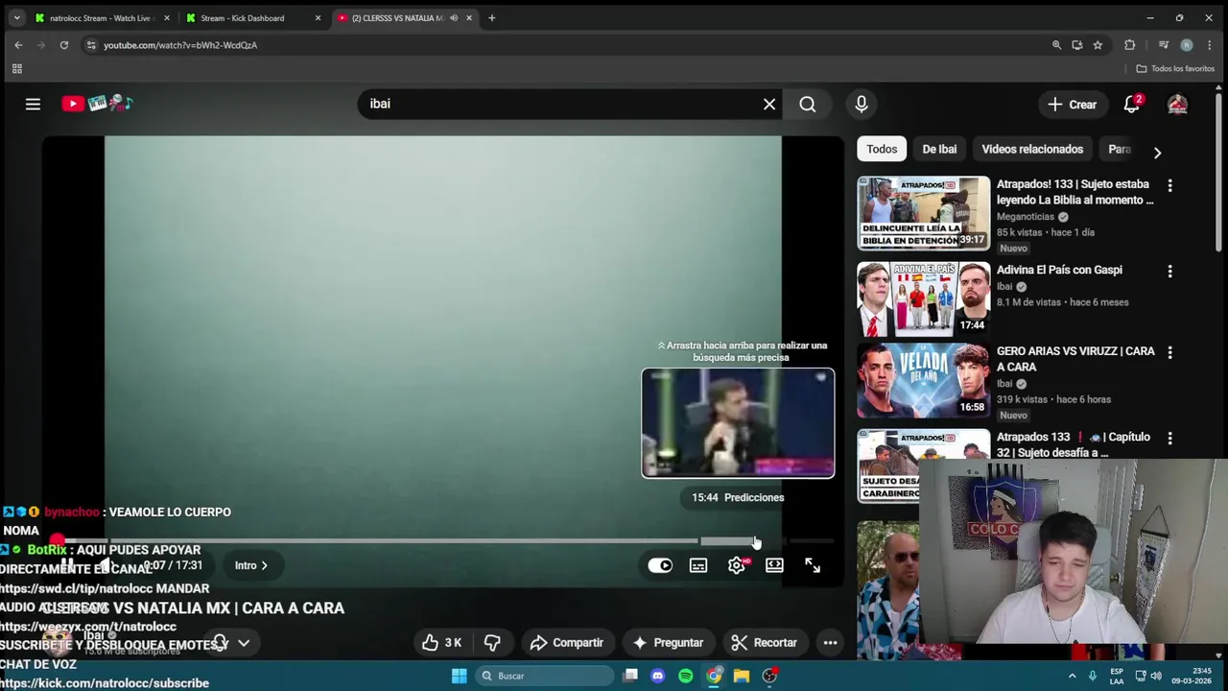Select the 'Videos relacionados' chip
This screenshot has width=1228, height=691.
(x=1032, y=149)
